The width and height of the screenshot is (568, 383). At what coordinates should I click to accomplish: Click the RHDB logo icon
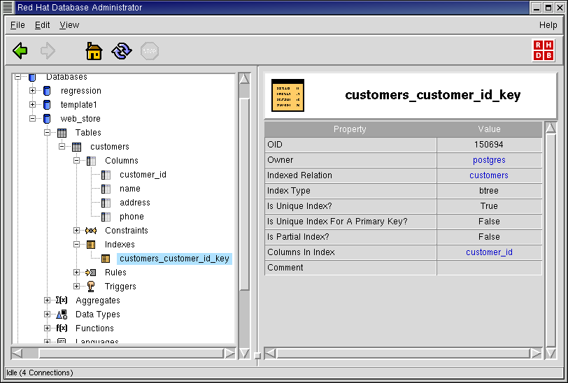[544, 50]
